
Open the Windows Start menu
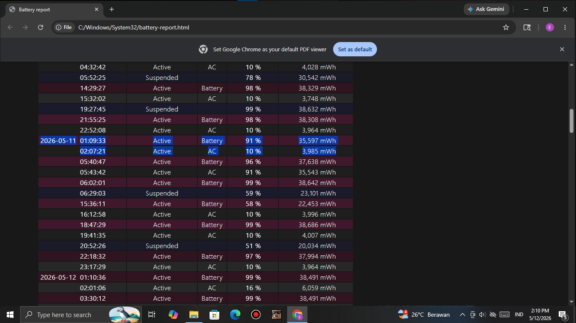coord(10,315)
